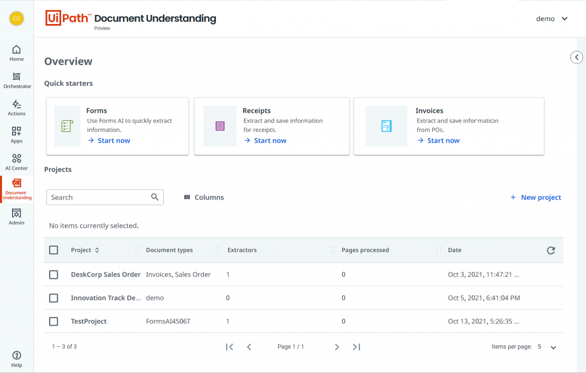
Task: Open Admin in the sidebar
Action: (17, 216)
